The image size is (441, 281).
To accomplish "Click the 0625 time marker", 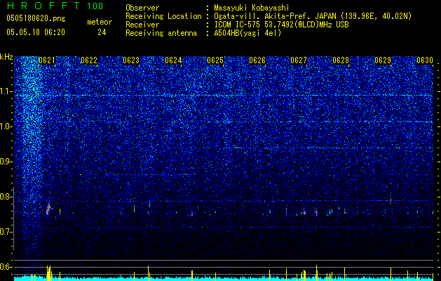I will [215, 60].
